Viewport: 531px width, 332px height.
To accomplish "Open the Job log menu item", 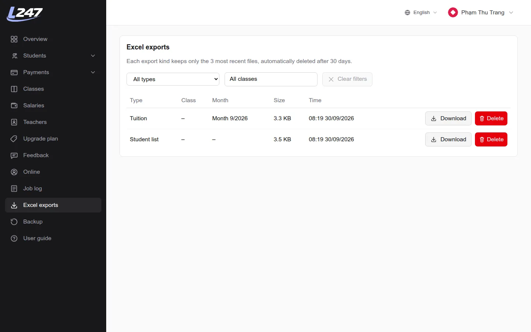I will [x=53, y=189].
